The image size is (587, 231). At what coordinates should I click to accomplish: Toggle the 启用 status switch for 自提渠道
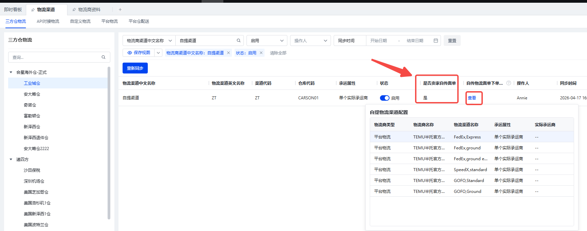click(x=385, y=98)
